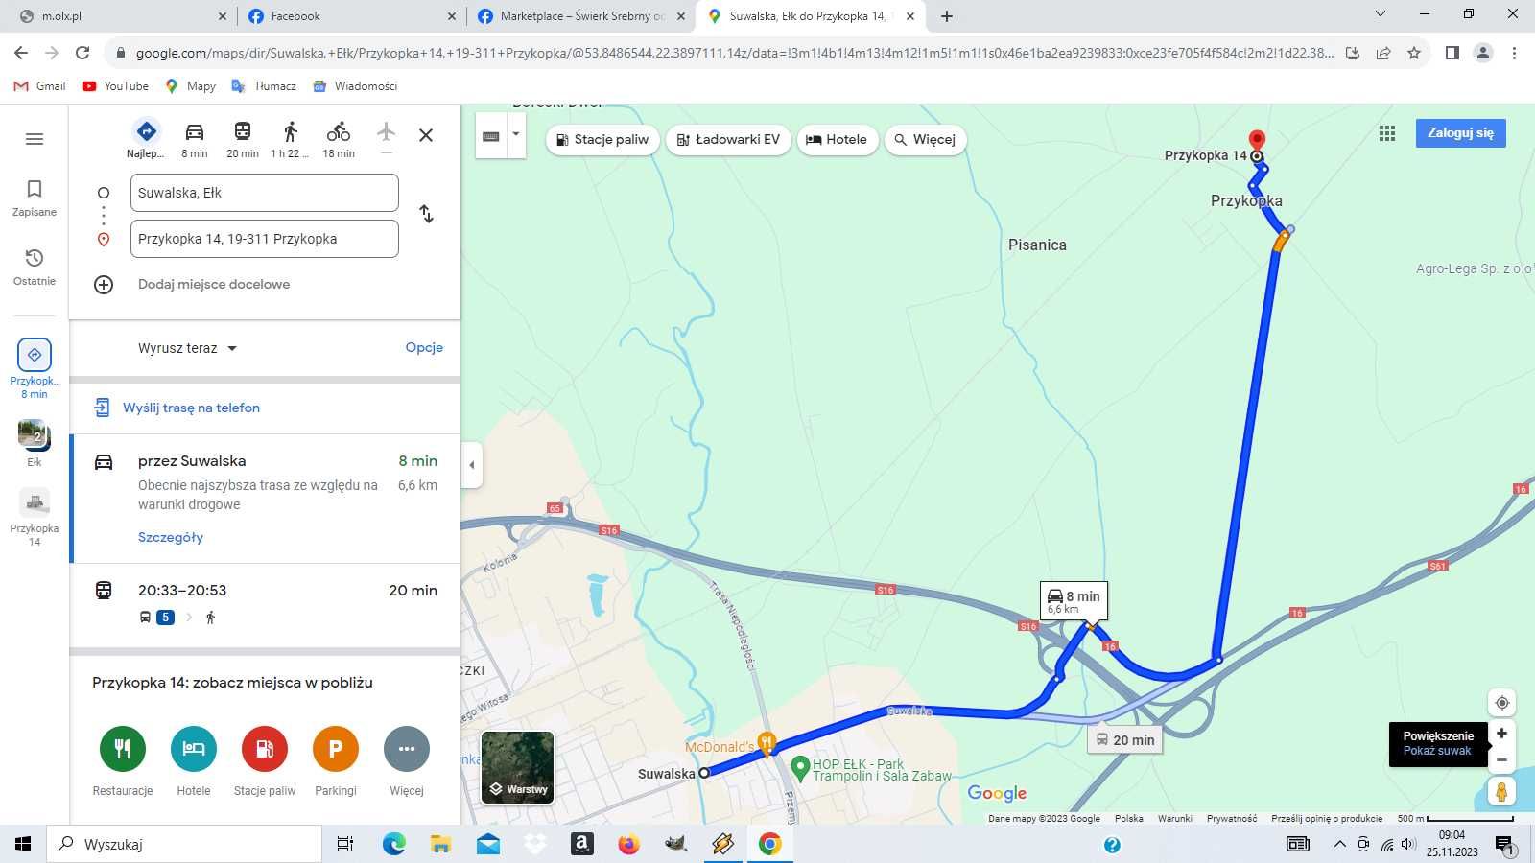Open the browser profile icon

pyautogui.click(x=1483, y=53)
